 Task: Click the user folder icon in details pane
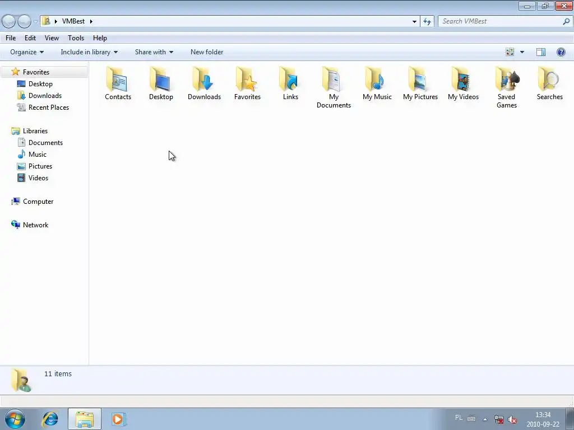click(x=21, y=380)
